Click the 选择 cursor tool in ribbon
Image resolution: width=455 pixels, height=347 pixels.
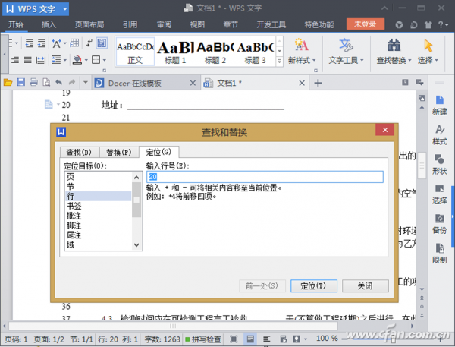click(428, 51)
